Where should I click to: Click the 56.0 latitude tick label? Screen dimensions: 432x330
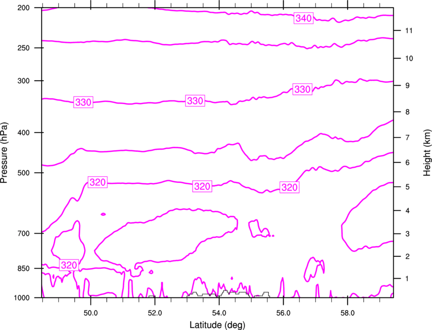[x=284, y=313]
